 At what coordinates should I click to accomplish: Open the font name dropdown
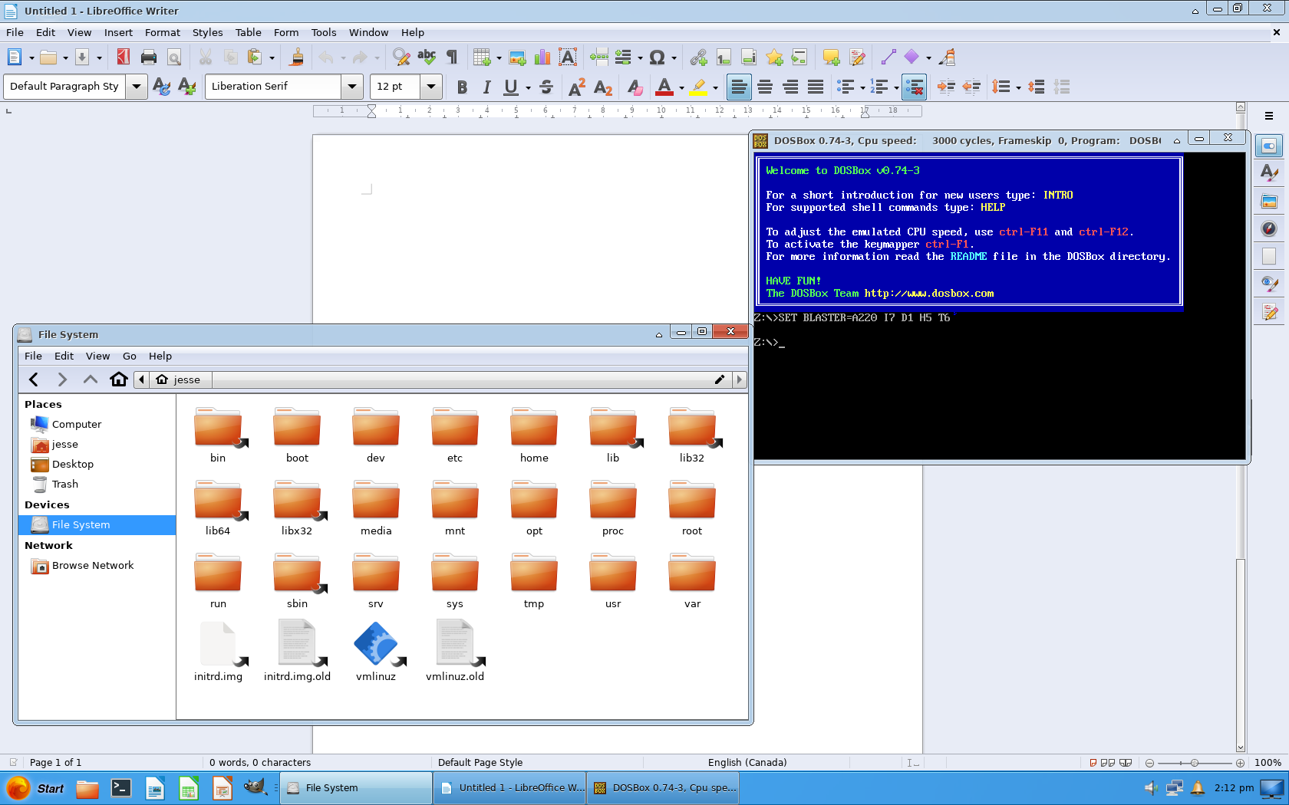(x=352, y=87)
